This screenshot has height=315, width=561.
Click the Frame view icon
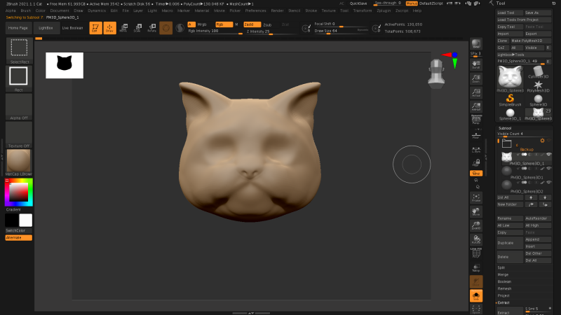[476, 198]
